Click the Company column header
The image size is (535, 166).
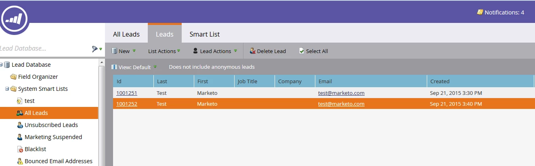295,81
